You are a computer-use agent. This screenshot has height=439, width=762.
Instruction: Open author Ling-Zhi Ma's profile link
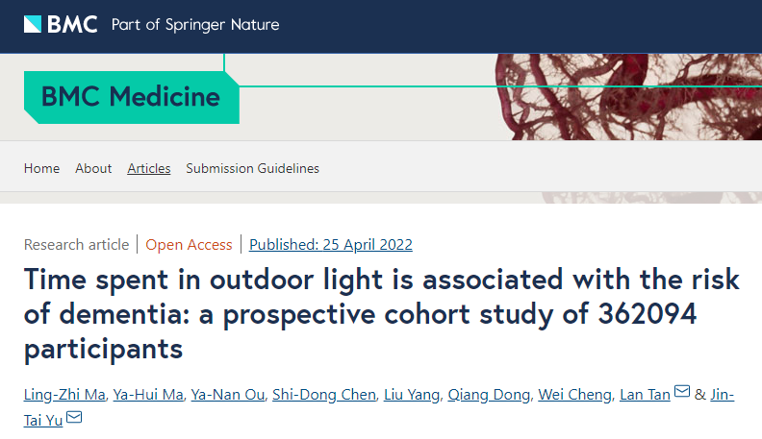click(64, 395)
